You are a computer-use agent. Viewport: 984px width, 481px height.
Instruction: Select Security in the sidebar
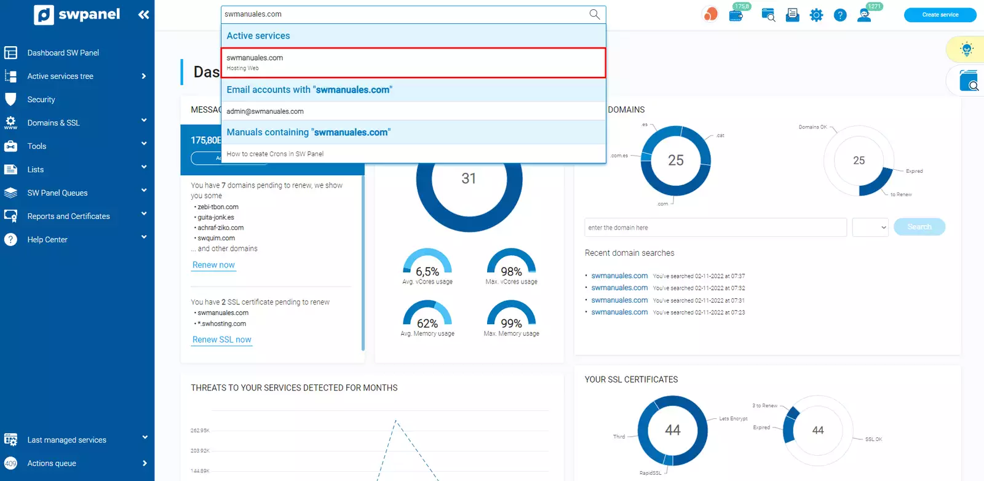[x=41, y=100]
